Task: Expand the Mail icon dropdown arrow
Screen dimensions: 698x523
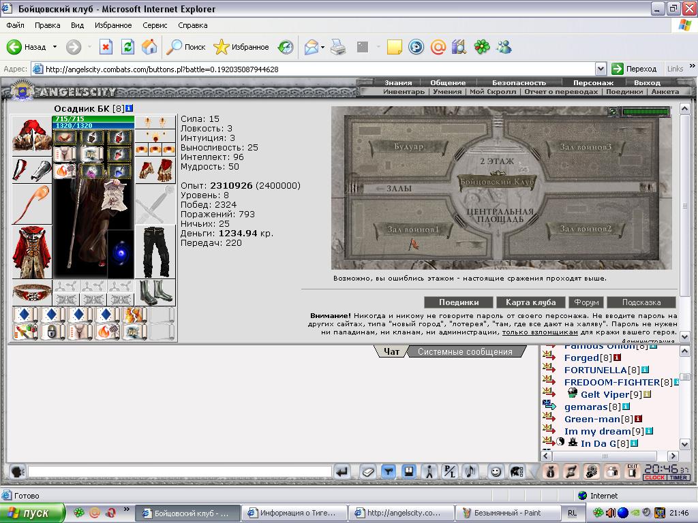Action: pyautogui.click(x=322, y=47)
